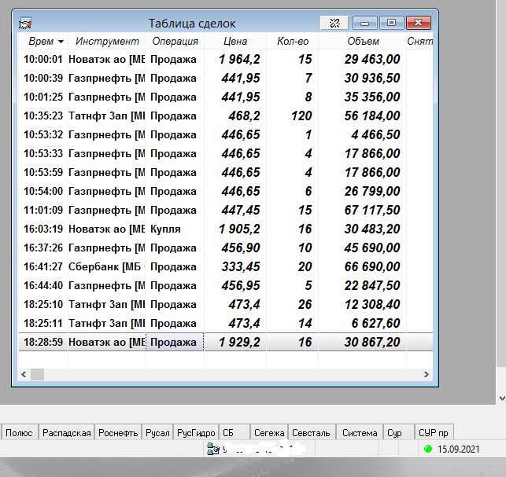Viewport: 506px width, 477px height.
Task: Open the Полюс tab
Action: coord(20,432)
